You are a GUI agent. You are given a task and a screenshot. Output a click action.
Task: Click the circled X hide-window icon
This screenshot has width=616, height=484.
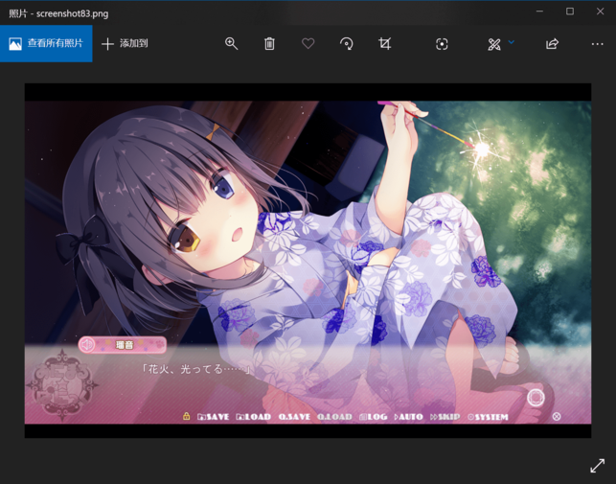point(557,416)
